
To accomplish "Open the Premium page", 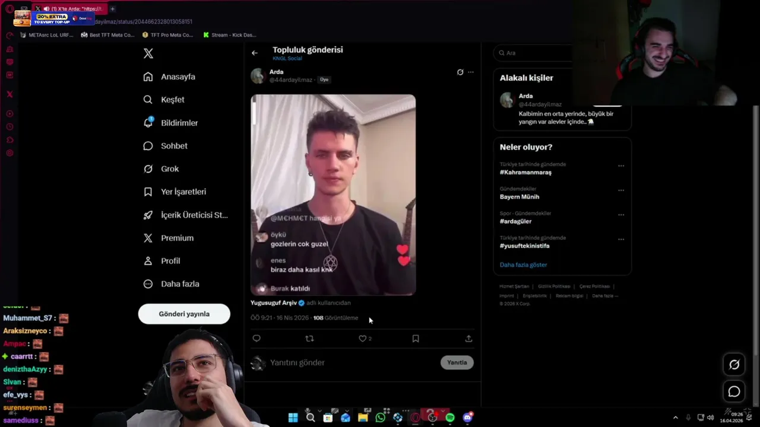I will 169,238.
